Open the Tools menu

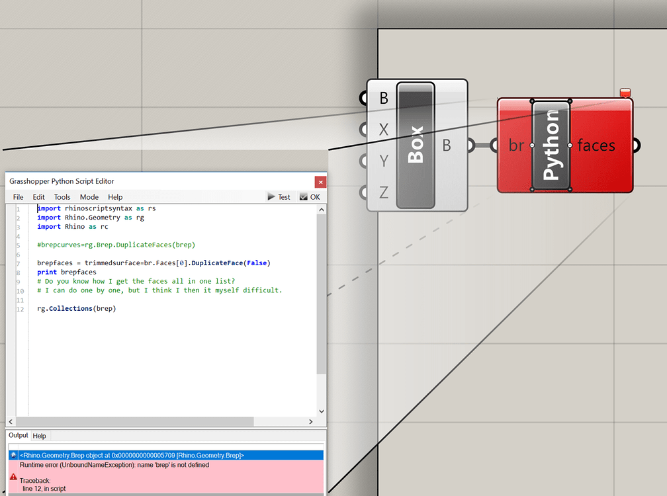tap(62, 197)
